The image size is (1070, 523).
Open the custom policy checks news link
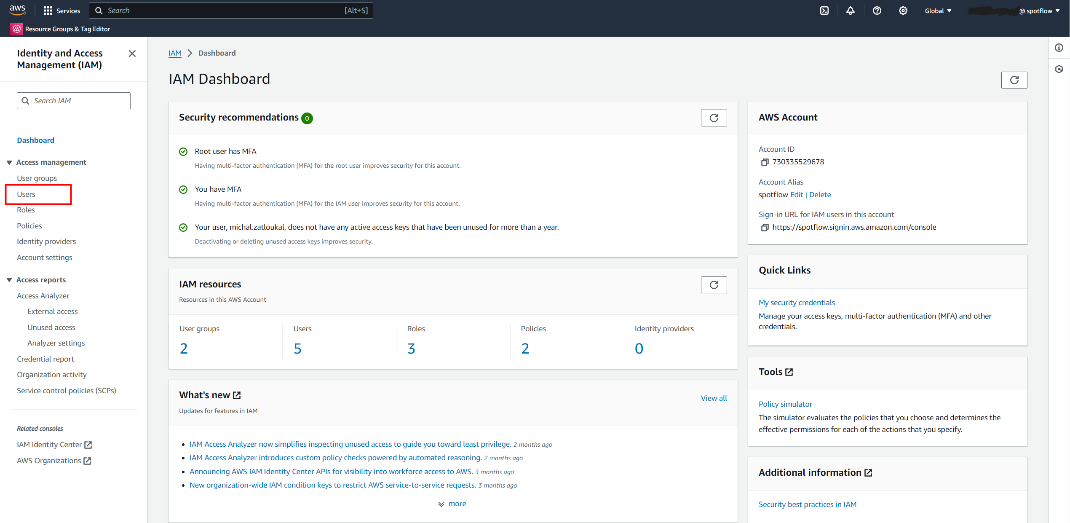[x=335, y=458]
